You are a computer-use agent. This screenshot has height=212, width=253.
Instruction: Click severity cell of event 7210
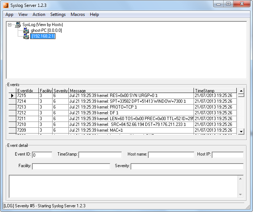pyautogui.click(x=61, y=125)
